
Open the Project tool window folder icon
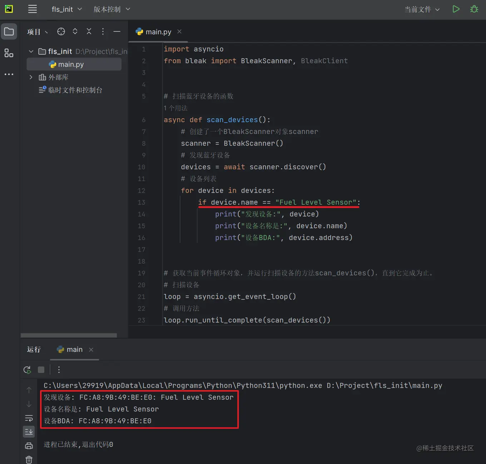click(9, 32)
